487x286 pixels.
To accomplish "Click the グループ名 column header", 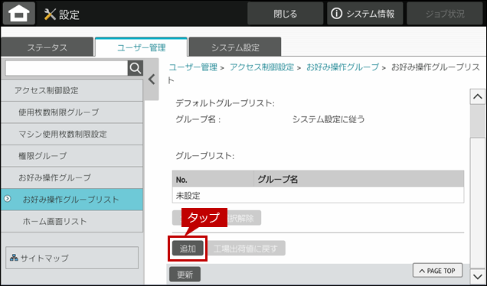I will [x=358, y=179].
